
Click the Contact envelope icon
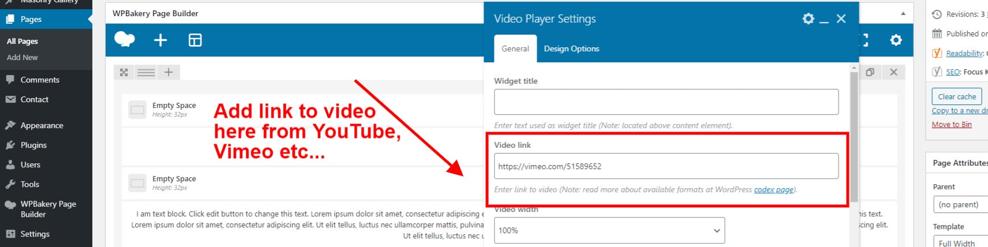point(10,99)
